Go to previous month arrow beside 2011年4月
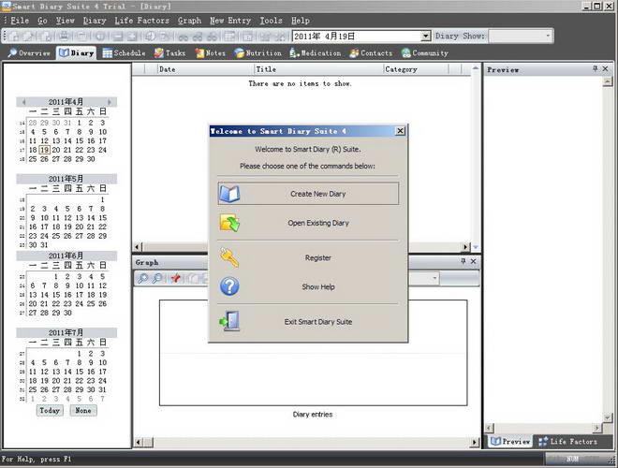The height and width of the screenshot is (468, 618). (x=23, y=102)
